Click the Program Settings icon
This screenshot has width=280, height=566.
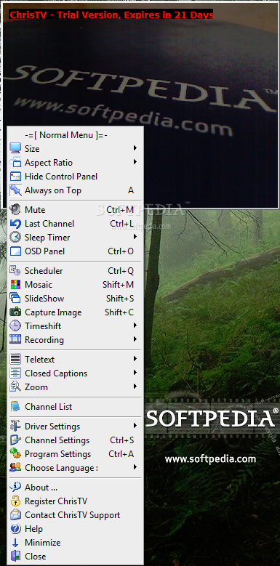(15, 454)
